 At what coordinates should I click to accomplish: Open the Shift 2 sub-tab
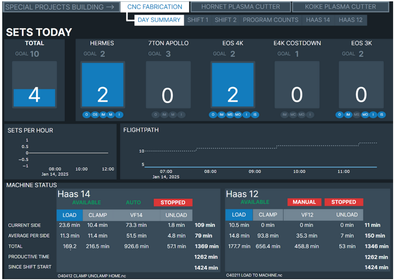(x=225, y=20)
